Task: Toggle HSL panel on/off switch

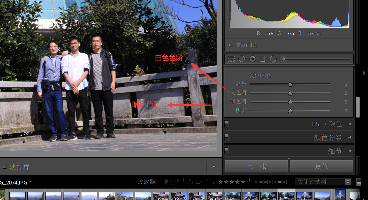Action: coord(226,123)
